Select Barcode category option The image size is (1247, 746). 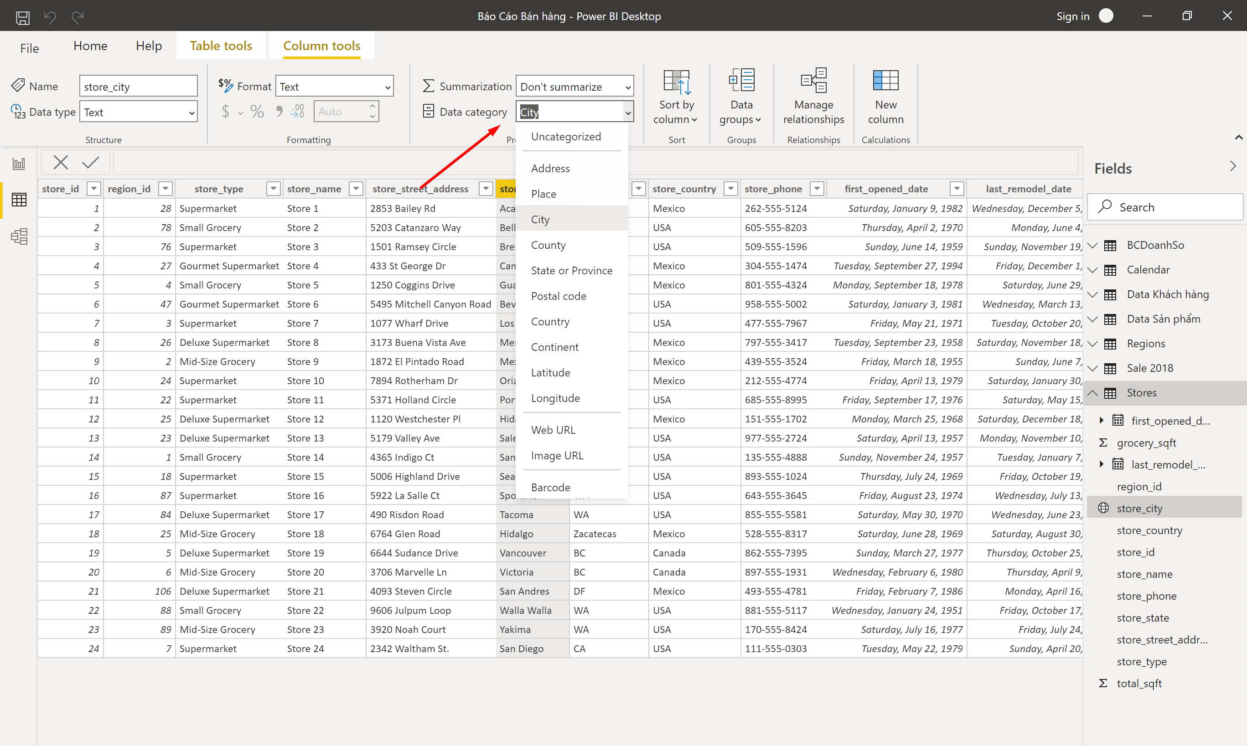click(572, 487)
